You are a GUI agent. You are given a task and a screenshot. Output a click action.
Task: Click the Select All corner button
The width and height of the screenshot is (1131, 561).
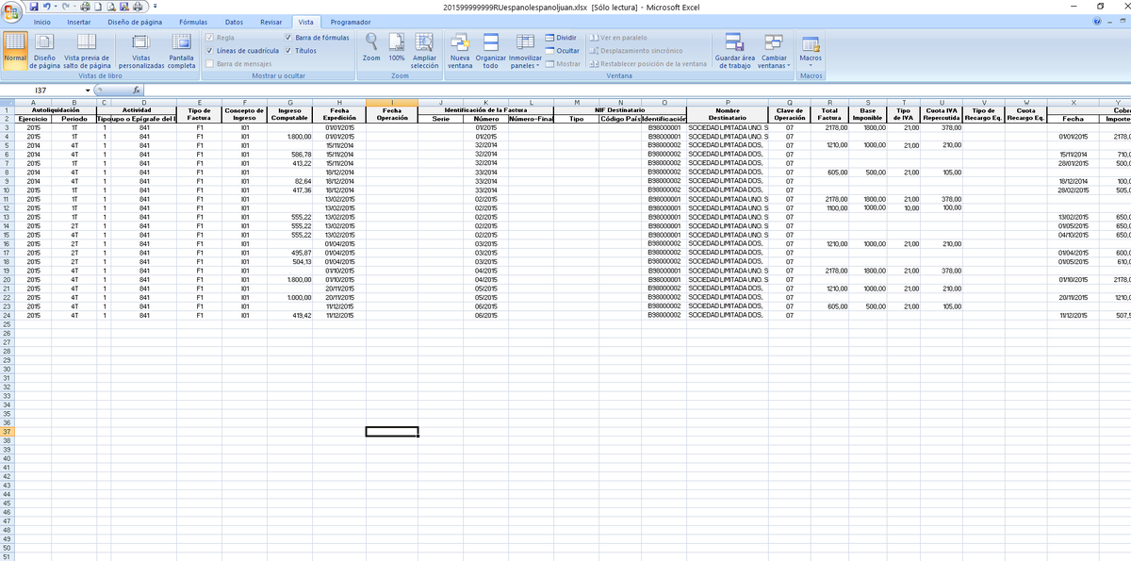(7, 101)
